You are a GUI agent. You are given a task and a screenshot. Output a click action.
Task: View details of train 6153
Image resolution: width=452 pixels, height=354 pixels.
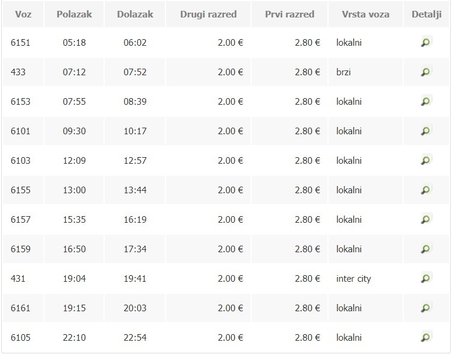pyautogui.click(x=426, y=101)
